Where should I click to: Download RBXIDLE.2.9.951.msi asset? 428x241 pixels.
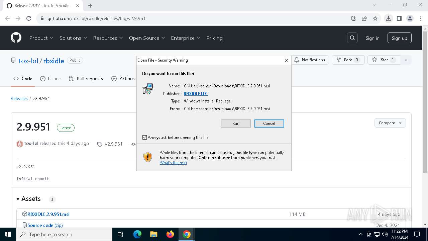point(48,214)
